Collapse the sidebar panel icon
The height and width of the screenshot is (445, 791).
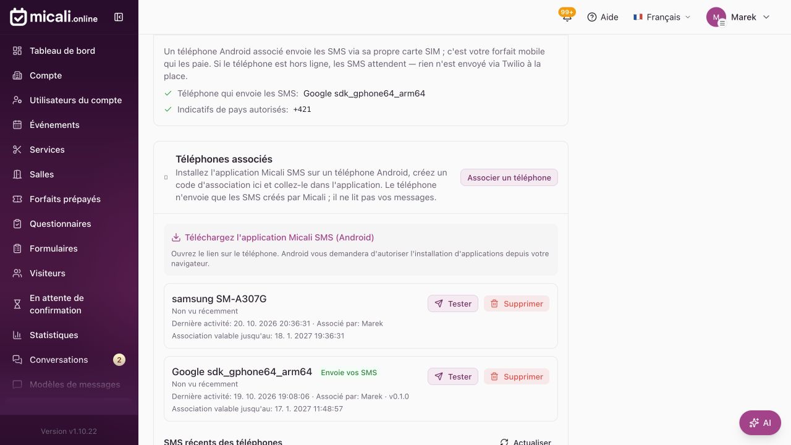point(119,17)
